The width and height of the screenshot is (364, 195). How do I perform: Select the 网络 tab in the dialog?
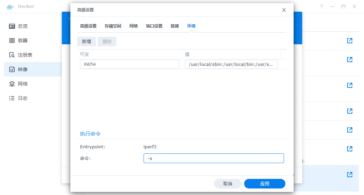click(134, 26)
